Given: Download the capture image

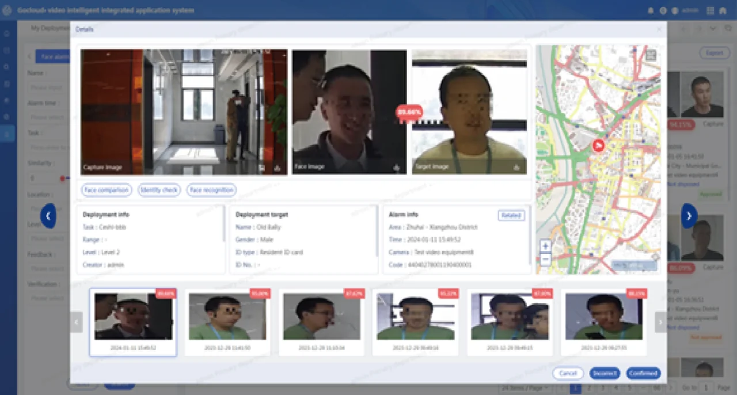Looking at the screenshot, I should [x=278, y=168].
